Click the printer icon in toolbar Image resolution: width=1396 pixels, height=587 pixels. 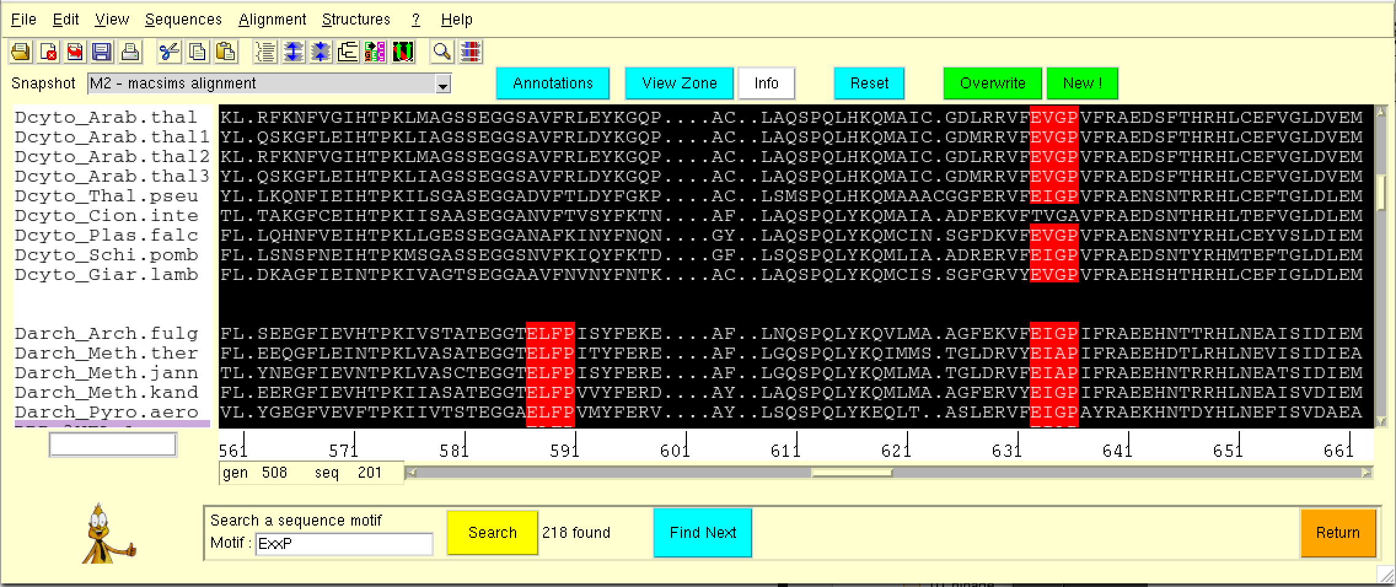tap(130, 52)
